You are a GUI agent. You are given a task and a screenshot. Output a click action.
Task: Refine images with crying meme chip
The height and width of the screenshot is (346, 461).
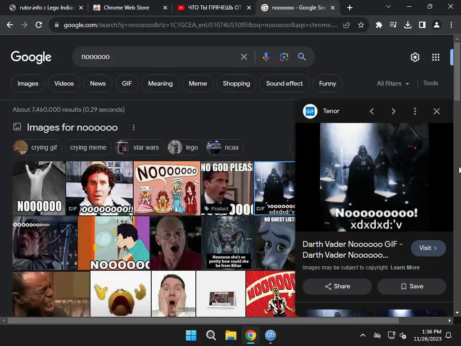tap(88, 147)
